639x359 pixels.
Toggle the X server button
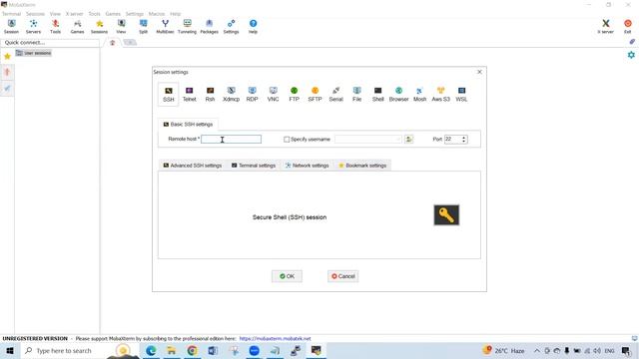pyautogui.click(x=606, y=27)
